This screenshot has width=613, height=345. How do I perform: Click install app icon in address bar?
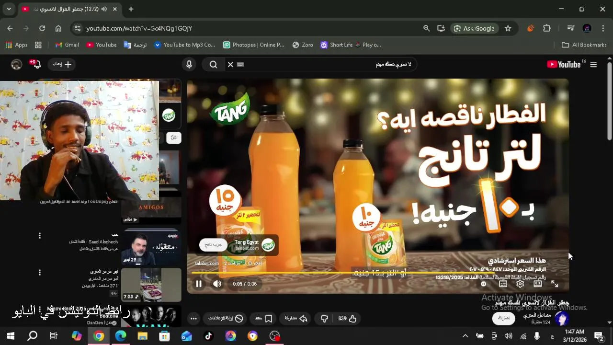[x=441, y=28]
